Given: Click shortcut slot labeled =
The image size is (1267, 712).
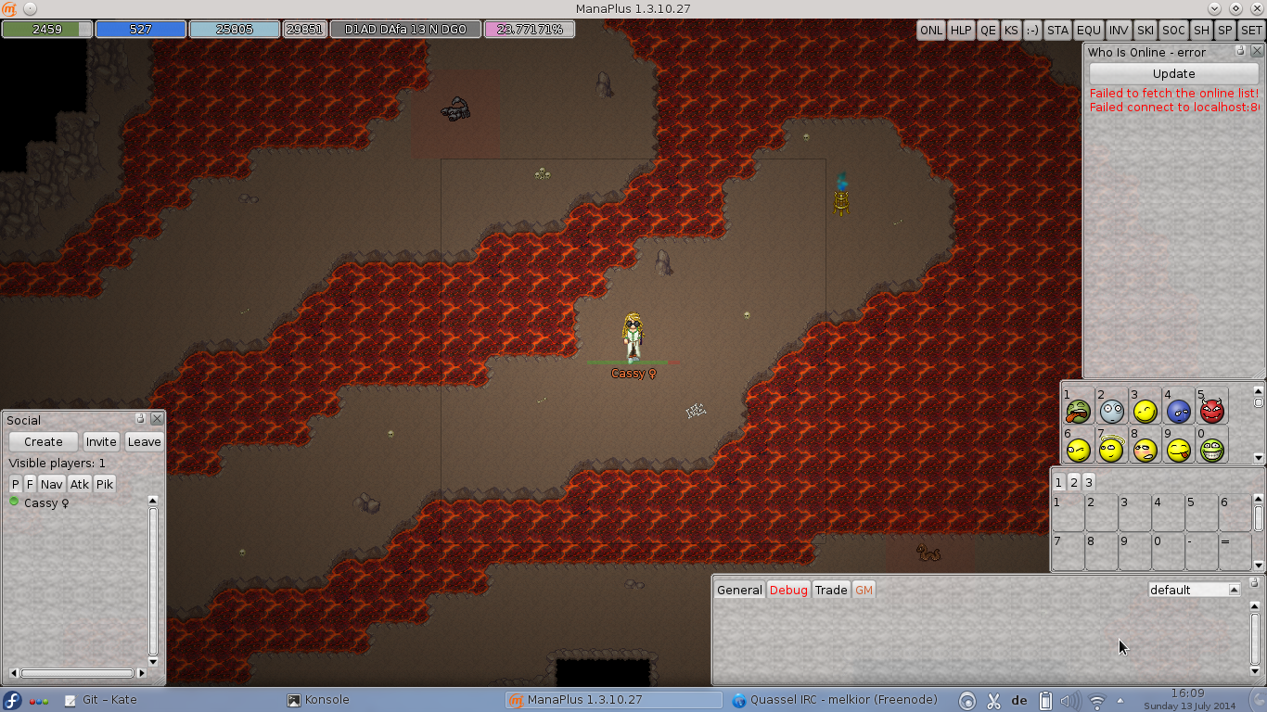Looking at the screenshot, I should click(1235, 552).
